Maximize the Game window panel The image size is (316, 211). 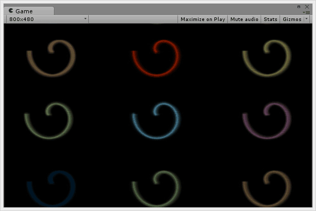(299, 7)
